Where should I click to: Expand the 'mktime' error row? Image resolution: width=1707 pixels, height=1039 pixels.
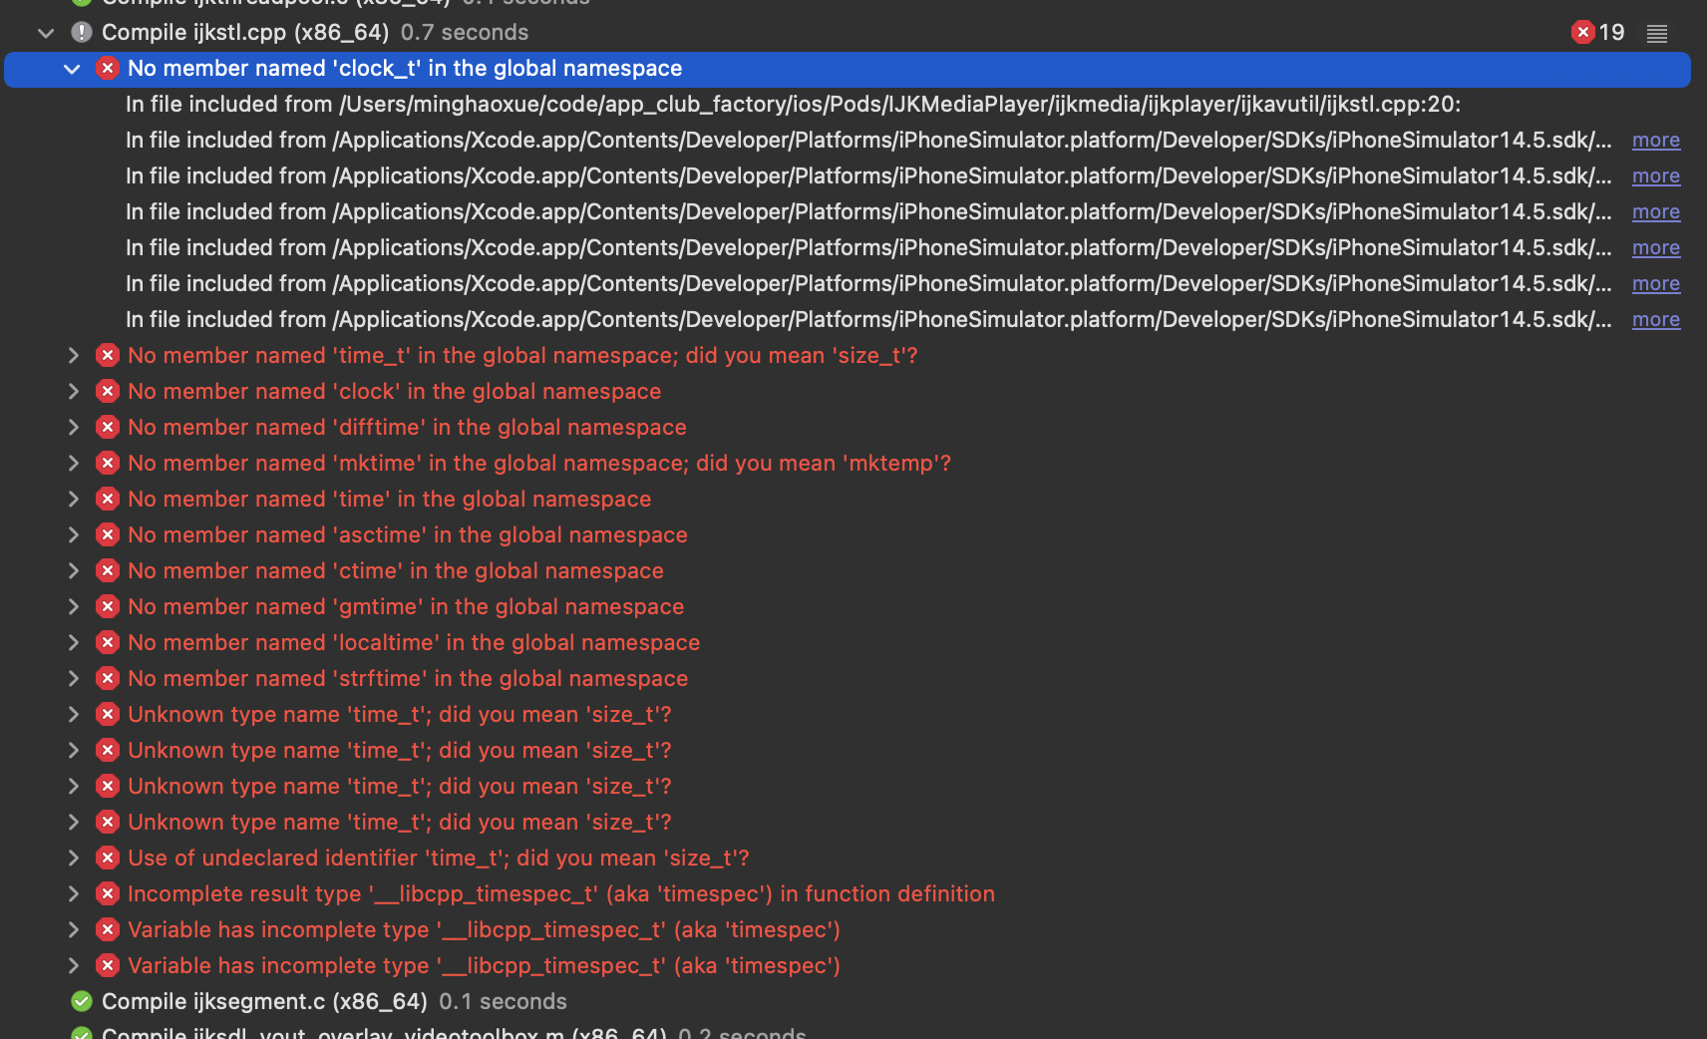pos(73,464)
